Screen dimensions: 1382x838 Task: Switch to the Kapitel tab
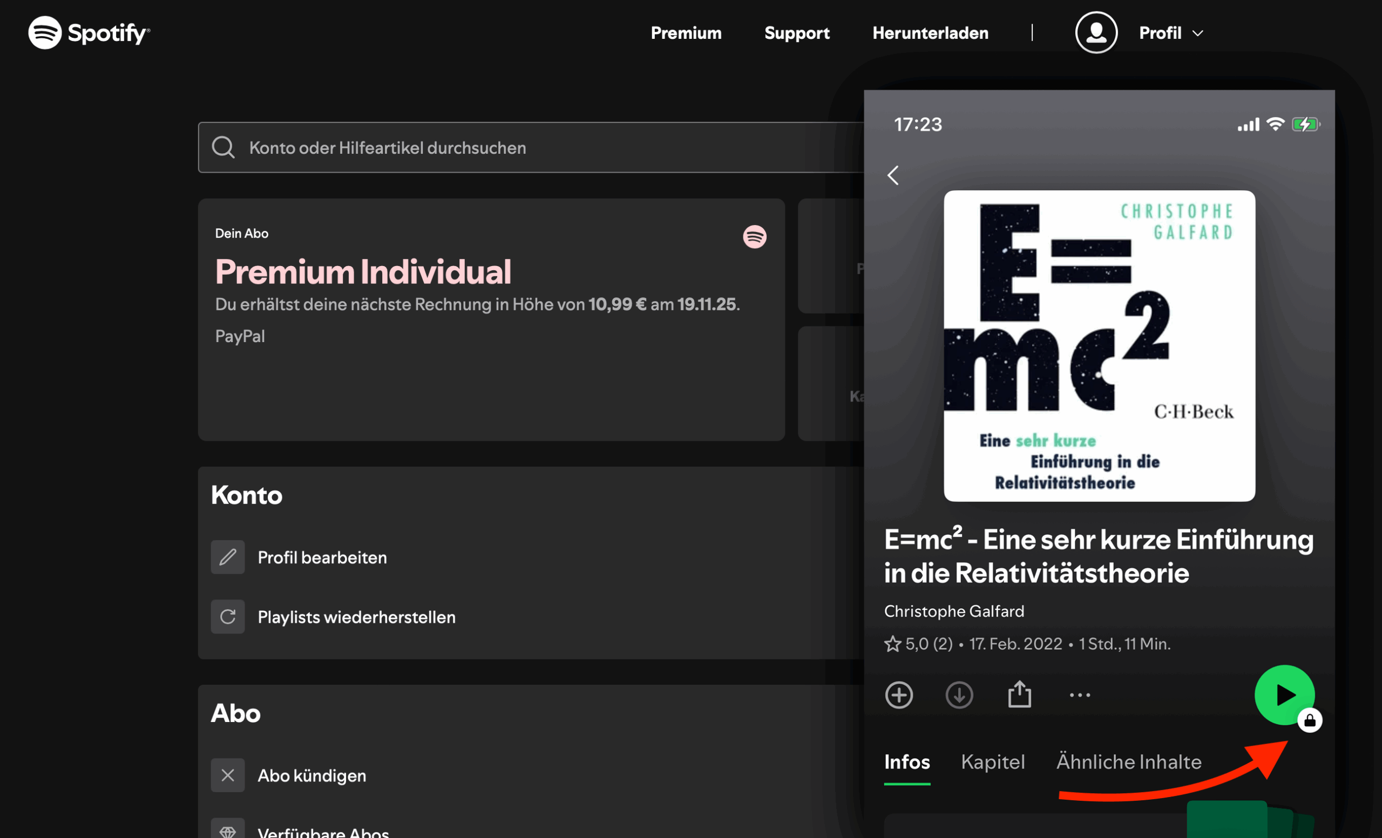[x=993, y=762]
